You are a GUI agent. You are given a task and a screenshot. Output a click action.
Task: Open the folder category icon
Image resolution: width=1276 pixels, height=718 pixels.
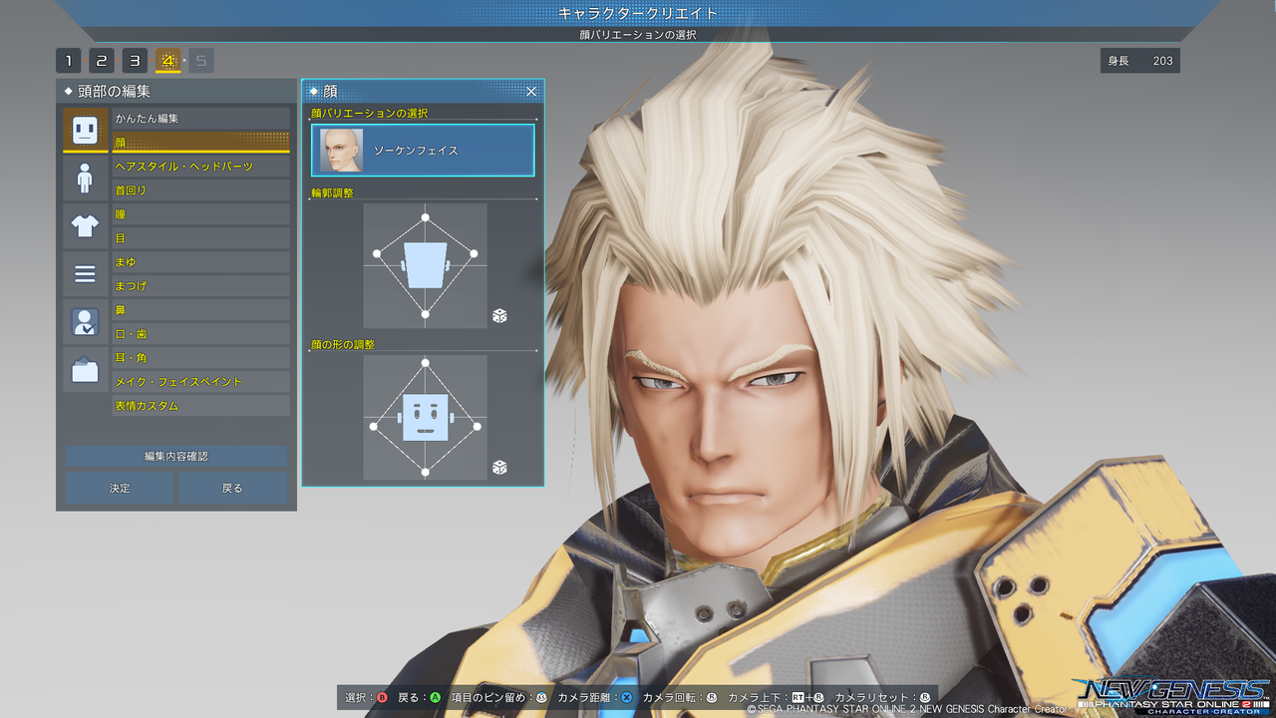tap(85, 369)
